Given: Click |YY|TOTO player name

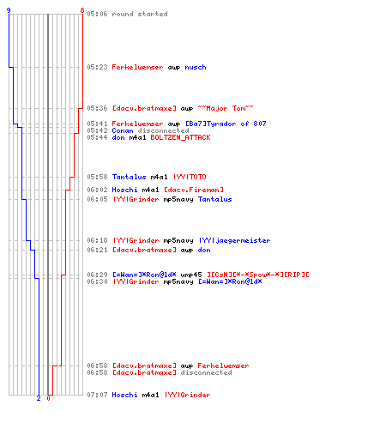Looking at the screenshot, I should point(190,177).
